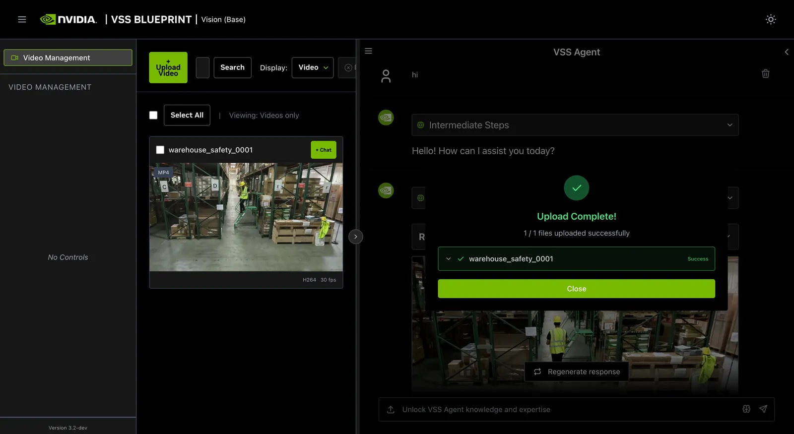Start chat with warehouse_safety_0001 video
The image size is (794, 434).
[324, 150]
